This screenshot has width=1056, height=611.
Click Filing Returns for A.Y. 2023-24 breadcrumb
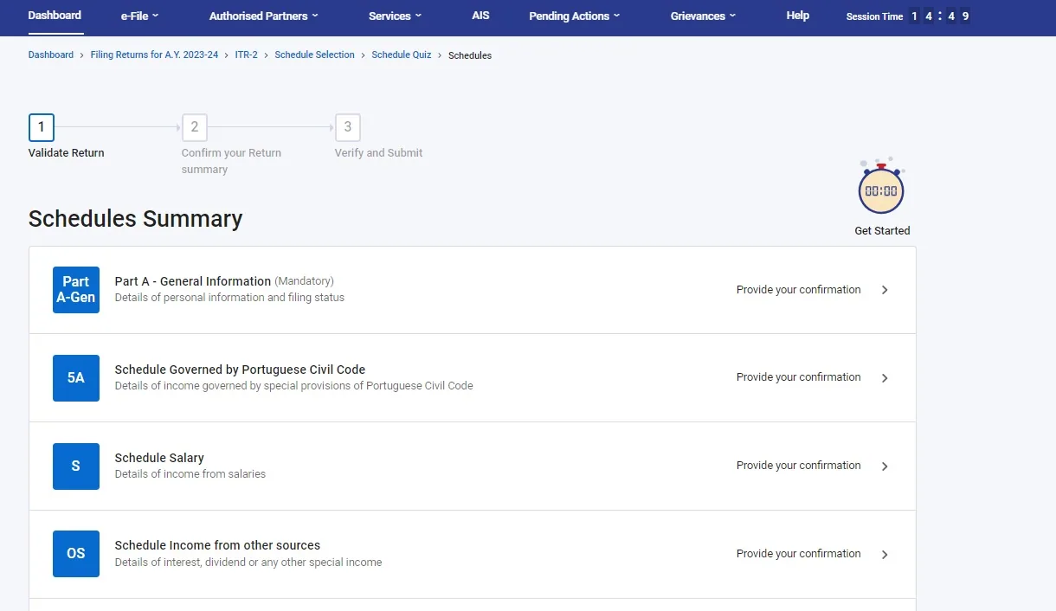[154, 55]
